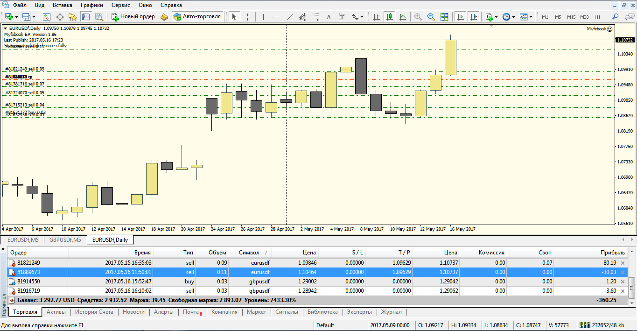
Task: Switch chart to Bar Chart mode
Action: click(x=376, y=17)
